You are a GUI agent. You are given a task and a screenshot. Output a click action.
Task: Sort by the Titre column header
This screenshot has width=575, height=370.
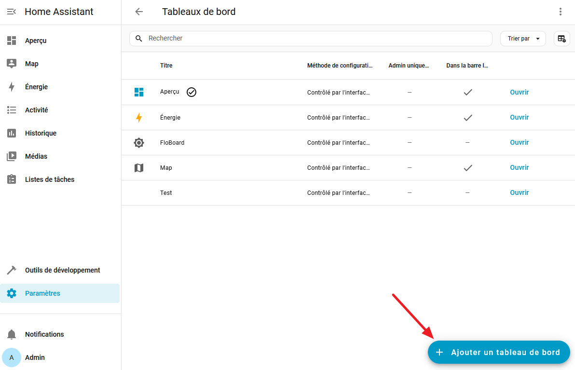pos(166,66)
